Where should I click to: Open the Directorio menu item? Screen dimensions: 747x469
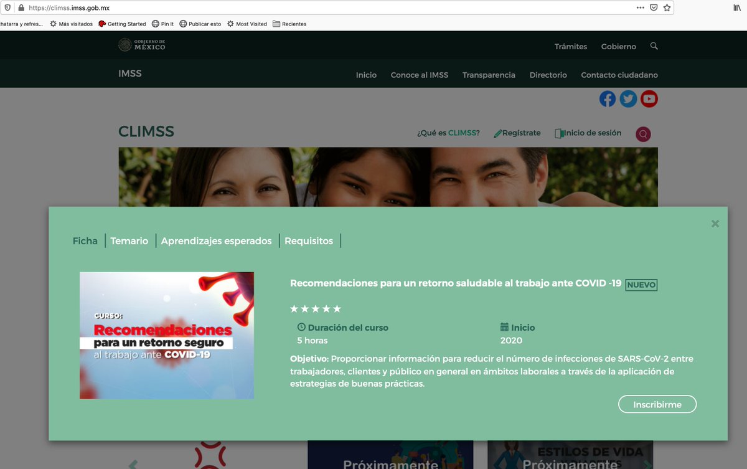[548, 75]
